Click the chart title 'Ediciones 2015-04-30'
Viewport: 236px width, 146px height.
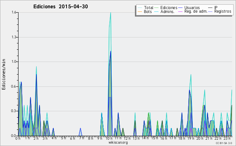[x=61, y=7]
